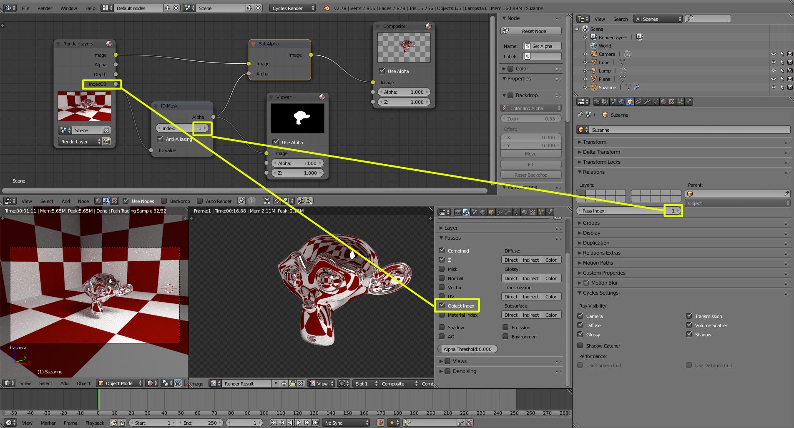Expand the Denoising panel
794x428 pixels.
(465, 371)
